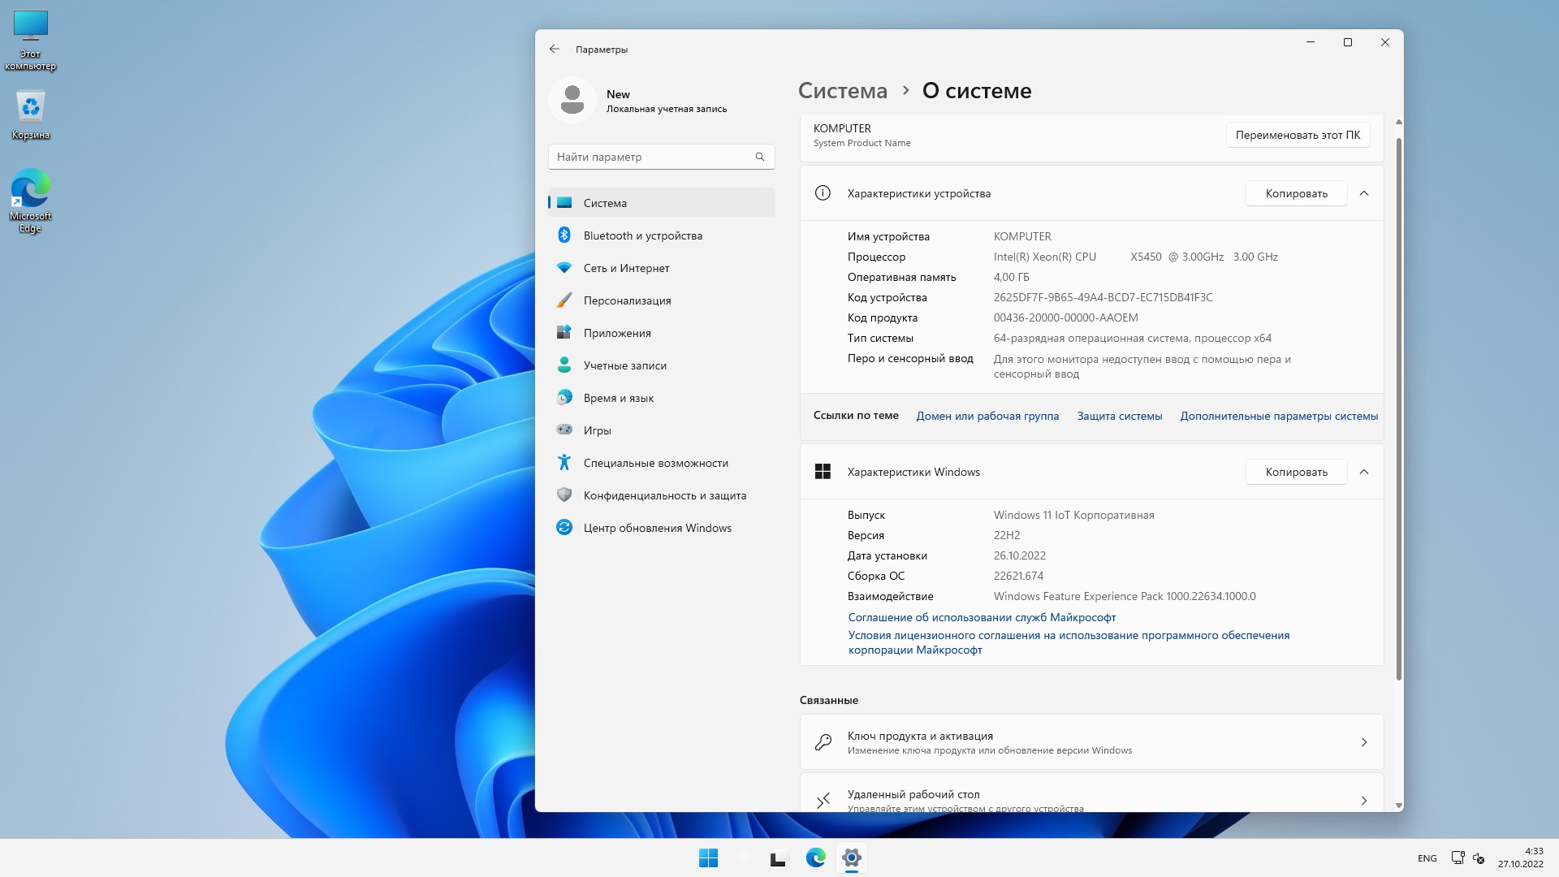Select the Personalization paintbrush icon
Screen dimensions: 1559x877
pyautogui.click(x=564, y=300)
